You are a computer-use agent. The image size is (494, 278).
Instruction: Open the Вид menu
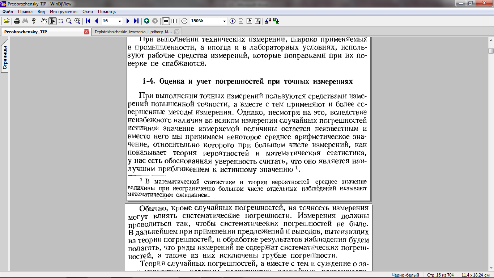pos(41,12)
